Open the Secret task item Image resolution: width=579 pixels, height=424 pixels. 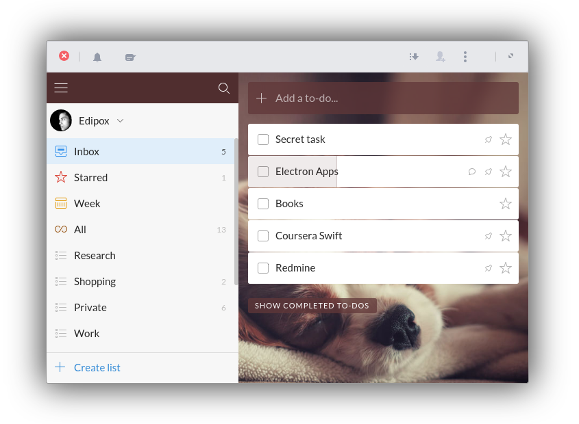pos(383,140)
